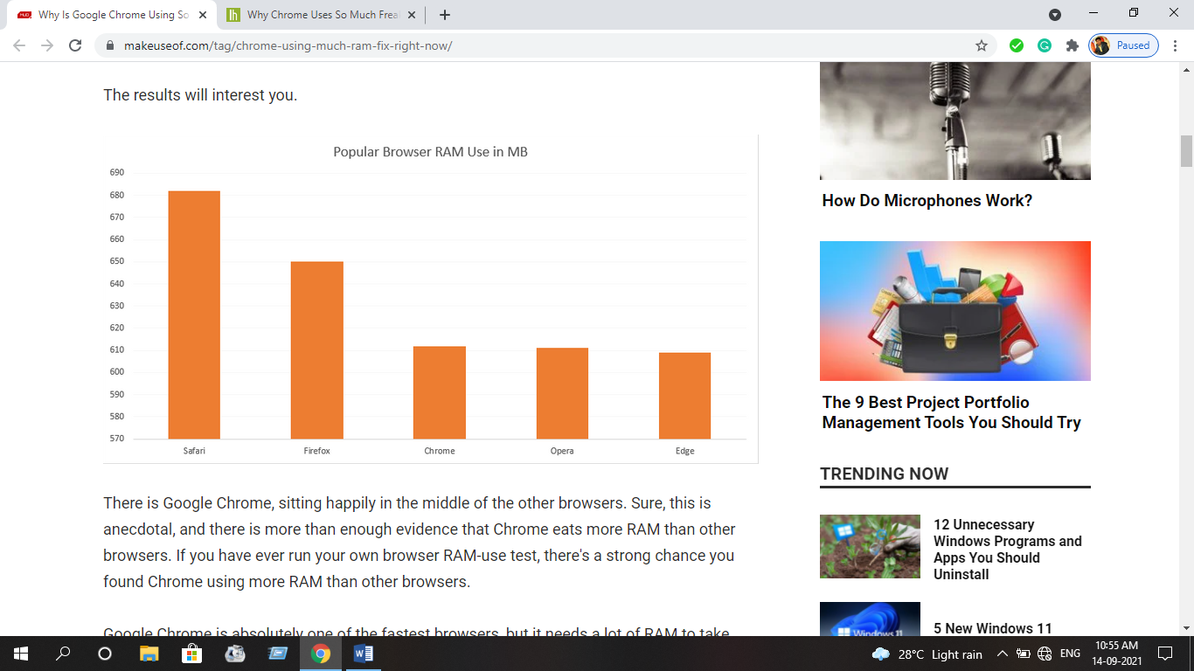The width and height of the screenshot is (1194, 671).
Task: Click the 'Popular Browser RAM Use in MB' title
Action: click(x=430, y=152)
